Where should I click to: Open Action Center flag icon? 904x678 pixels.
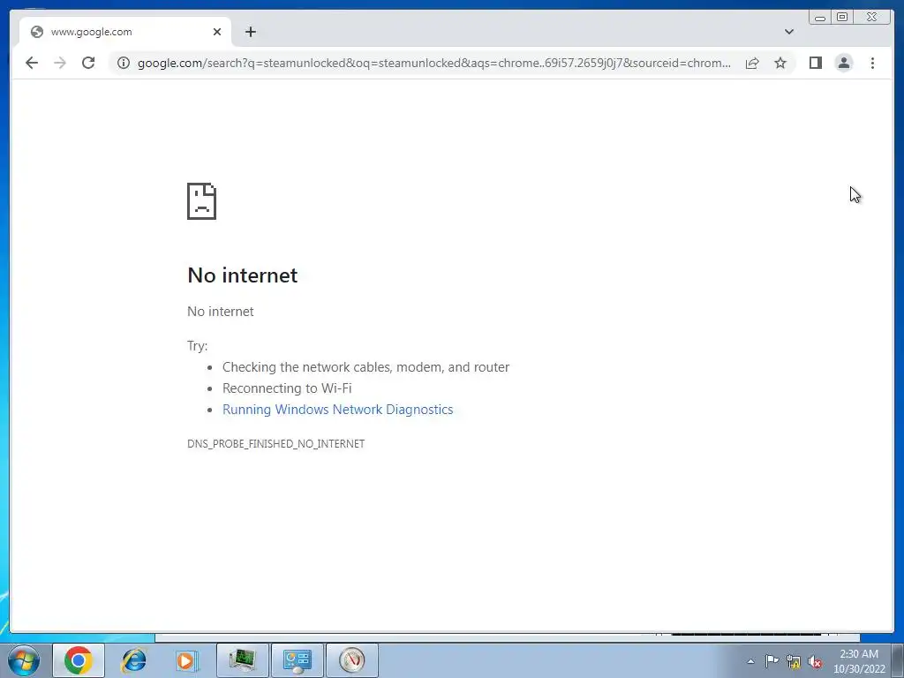click(x=772, y=661)
